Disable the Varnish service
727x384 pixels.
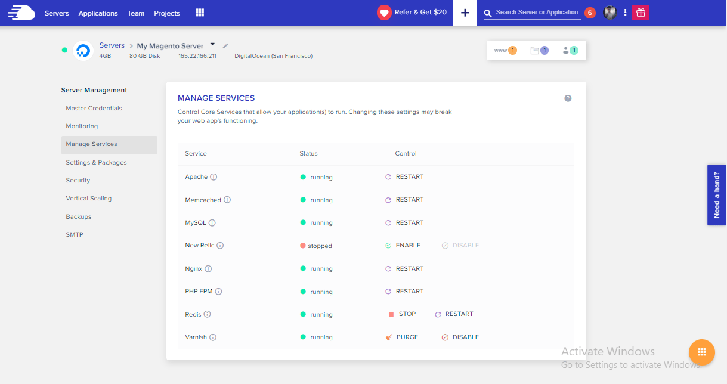pos(460,337)
